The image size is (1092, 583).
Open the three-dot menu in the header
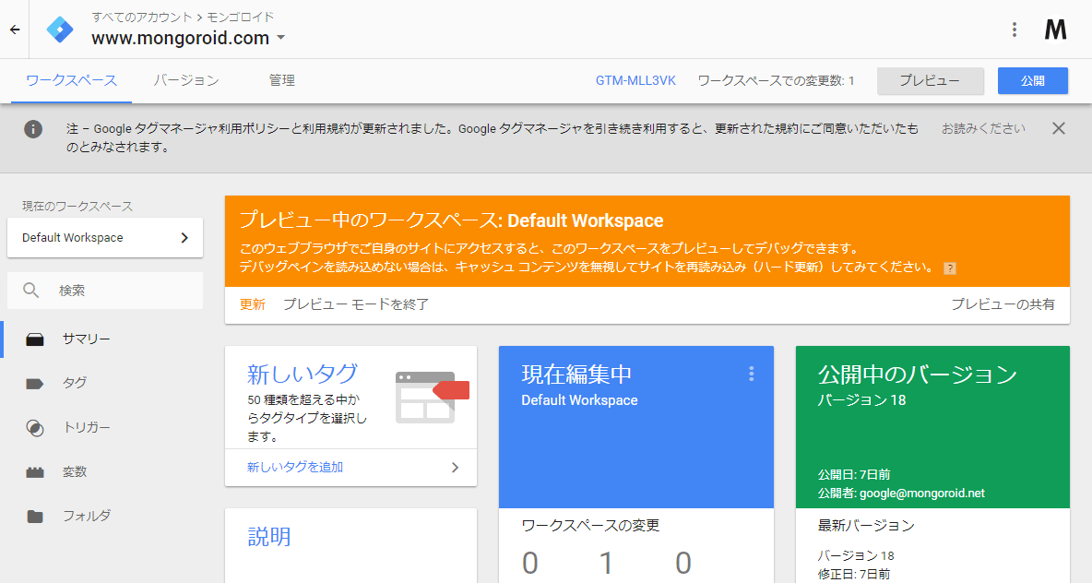[x=1014, y=30]
